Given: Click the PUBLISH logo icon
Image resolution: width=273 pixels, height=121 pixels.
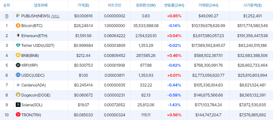Looking at the screenshot, I should click(x=18, y=16).
